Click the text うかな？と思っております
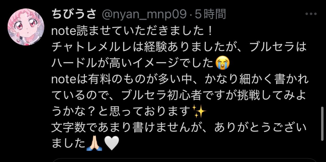This screenshot has width=326, height=162. [x=121, y=111]
